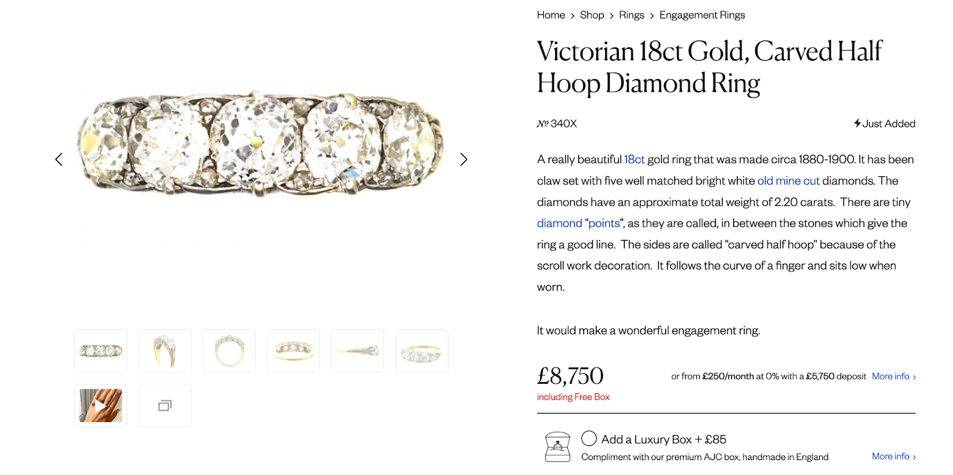Click the Just Added lightning badge

point(885,124)
